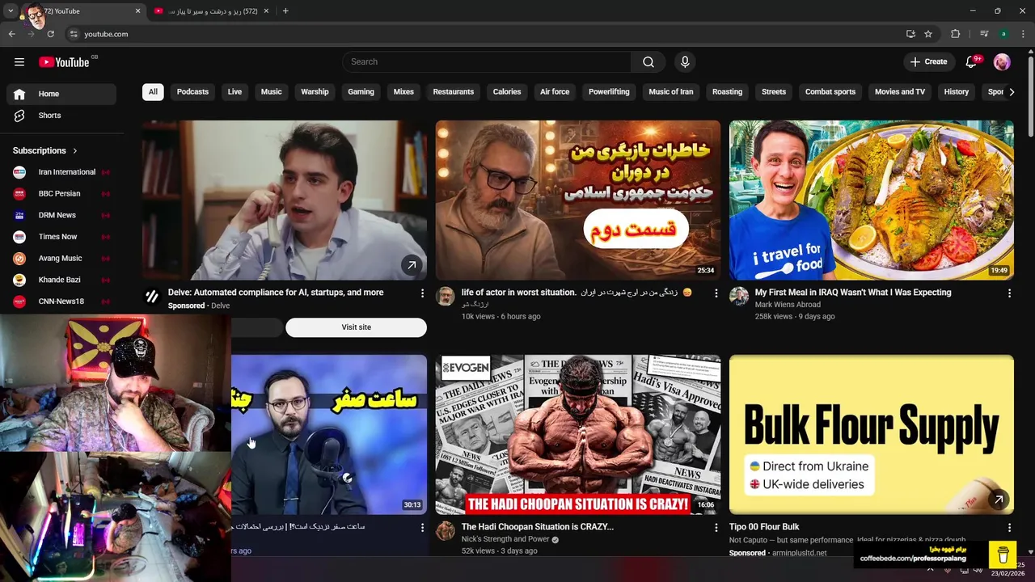This screenshot has width=1035, height=582.
Task: Click the browser address bar
Action: tap(485, 34)
